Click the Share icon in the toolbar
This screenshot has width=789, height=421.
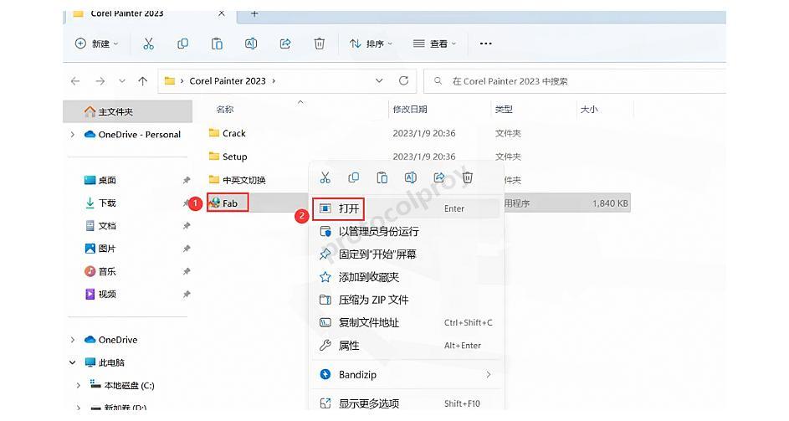click(x=285, y=44)
